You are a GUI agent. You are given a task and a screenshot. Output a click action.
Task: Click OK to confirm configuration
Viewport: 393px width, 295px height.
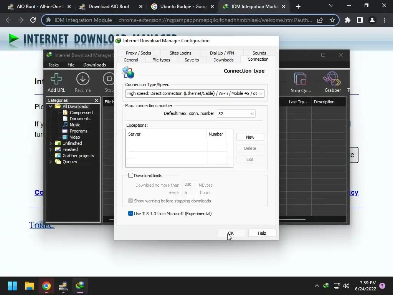[x=231, y=233]
